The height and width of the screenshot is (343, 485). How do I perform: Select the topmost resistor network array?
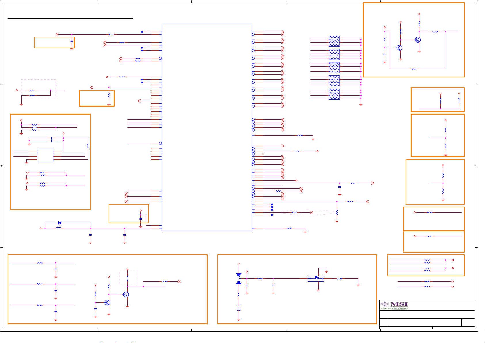click(334, 41)
